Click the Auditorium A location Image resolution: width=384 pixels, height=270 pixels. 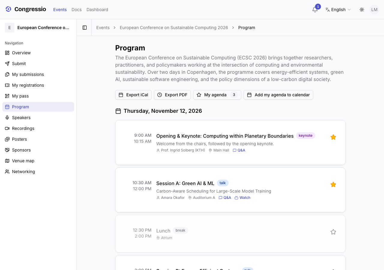tap(202, 198)
